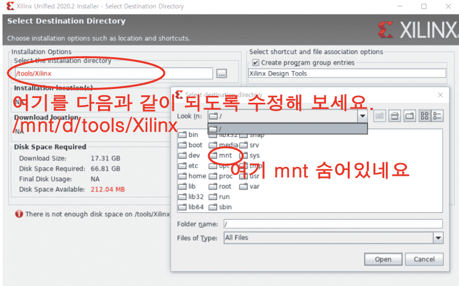This screenshot has width=459, height=286.
Task: Click the browse button beside installation directory
Action: pos(222,74)
